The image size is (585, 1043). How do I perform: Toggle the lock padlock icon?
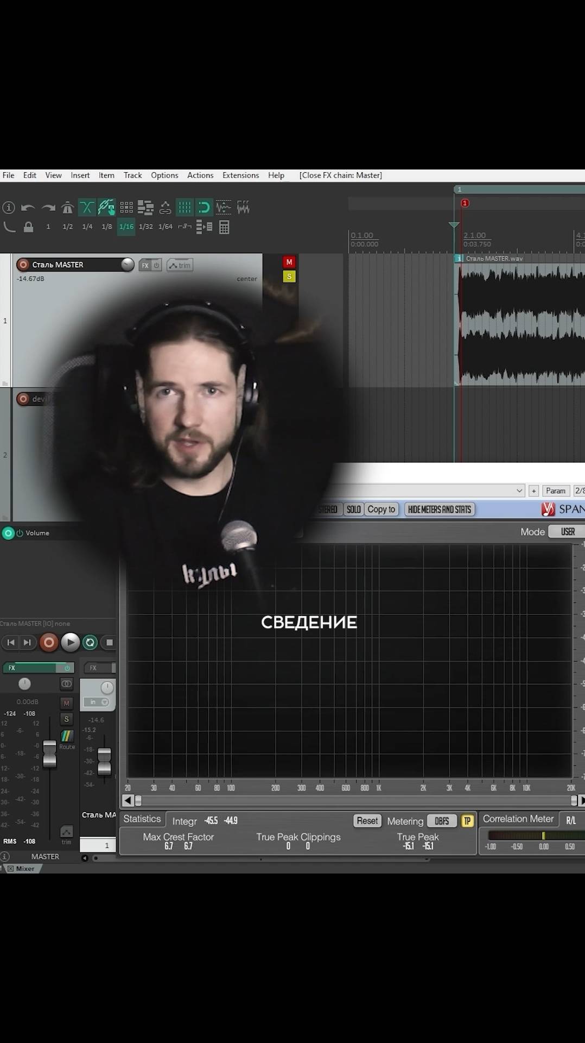point(29,227)
